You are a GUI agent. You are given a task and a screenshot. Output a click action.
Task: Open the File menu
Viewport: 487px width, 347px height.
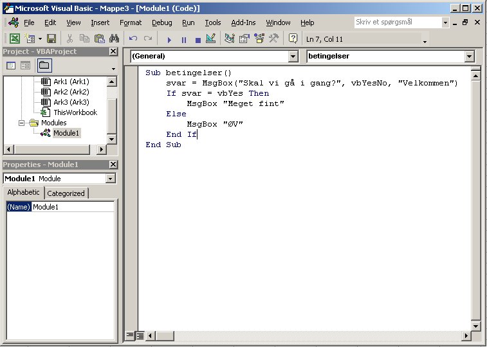pos(29,22)
